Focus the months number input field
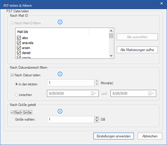 71,83
